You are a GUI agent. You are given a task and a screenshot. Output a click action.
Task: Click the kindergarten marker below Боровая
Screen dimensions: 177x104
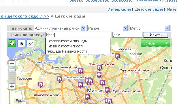117,56
